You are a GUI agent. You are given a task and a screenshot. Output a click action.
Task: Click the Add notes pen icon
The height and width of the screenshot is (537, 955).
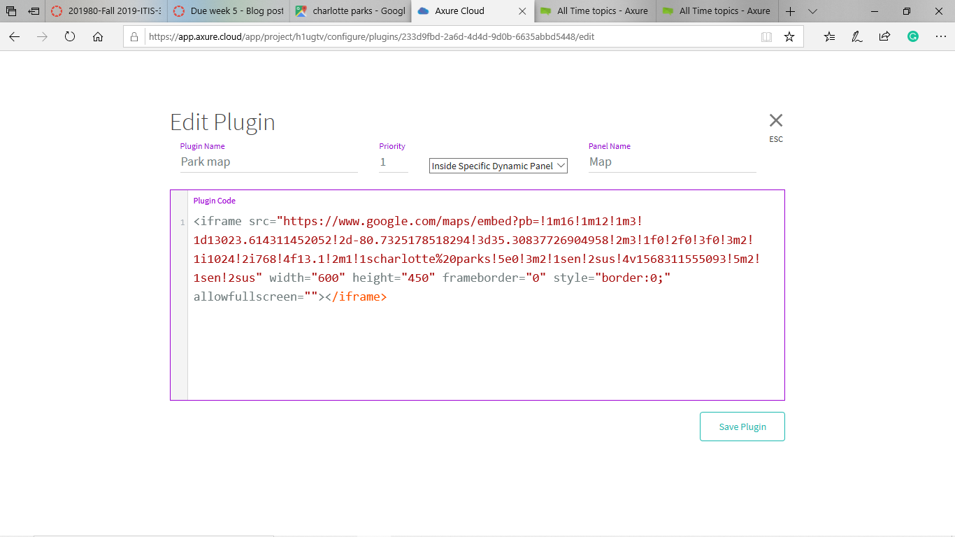click(857, 37)
